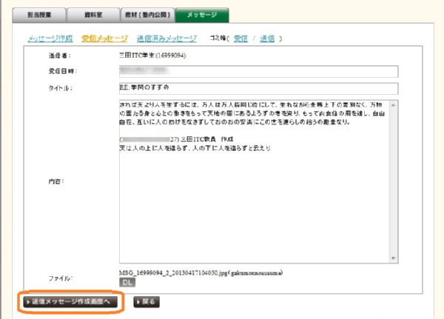Open trash 送信 link
The image size is (444, 319).
click(268, 38)
